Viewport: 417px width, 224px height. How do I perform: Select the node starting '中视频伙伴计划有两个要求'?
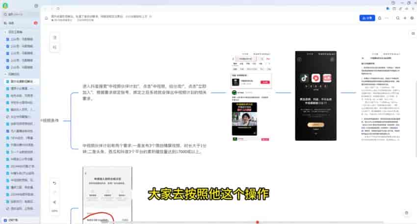tap(144, 149)
